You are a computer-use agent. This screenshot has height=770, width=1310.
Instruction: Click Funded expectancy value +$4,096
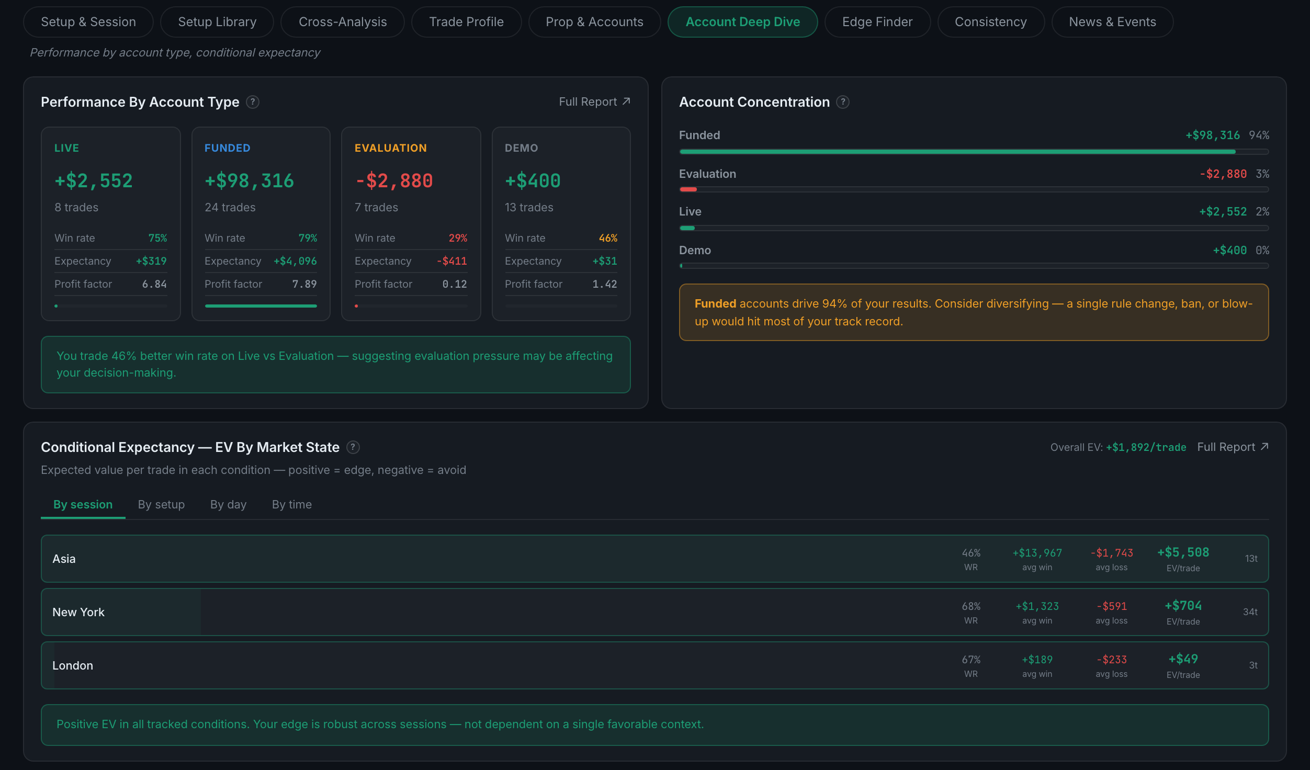296,261
